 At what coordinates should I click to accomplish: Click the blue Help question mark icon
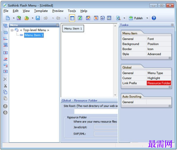154,18
